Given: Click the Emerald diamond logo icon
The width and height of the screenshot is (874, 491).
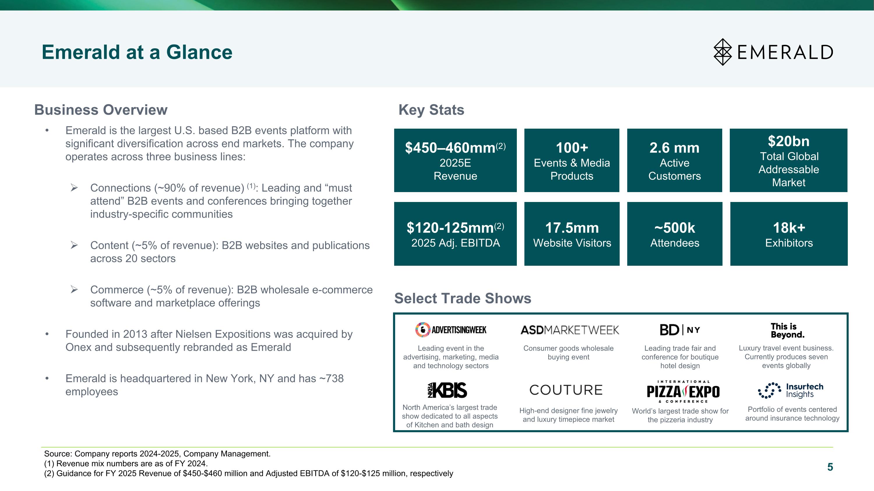Looking at the screenshot, I should (x=723, y=52).
